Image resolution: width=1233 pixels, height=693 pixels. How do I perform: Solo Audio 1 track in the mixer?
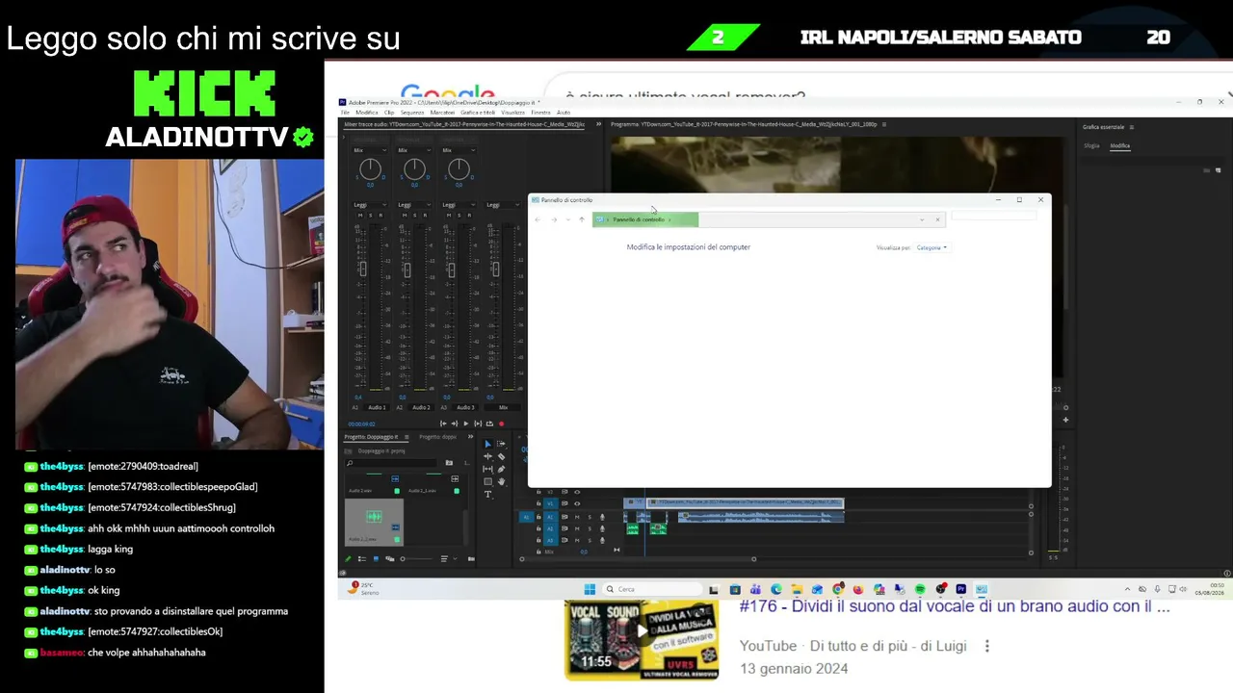tap(370, 215)
